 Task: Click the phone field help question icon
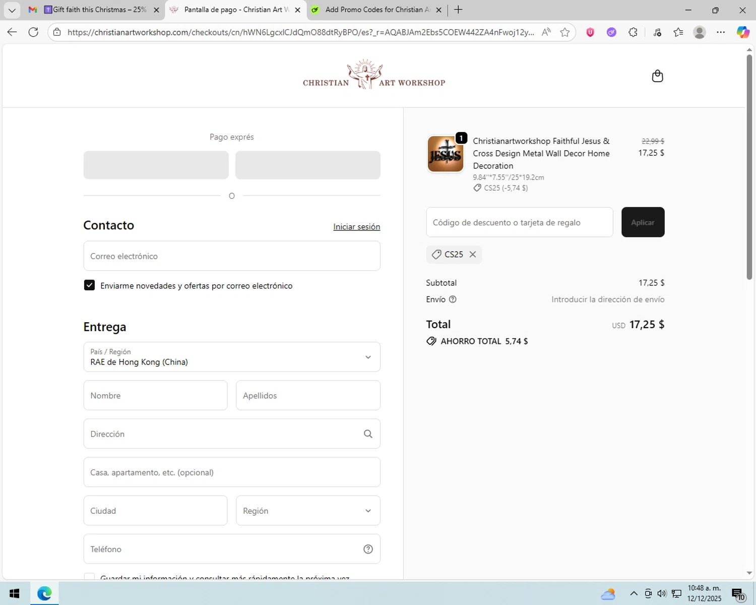[x=368, y=549]
